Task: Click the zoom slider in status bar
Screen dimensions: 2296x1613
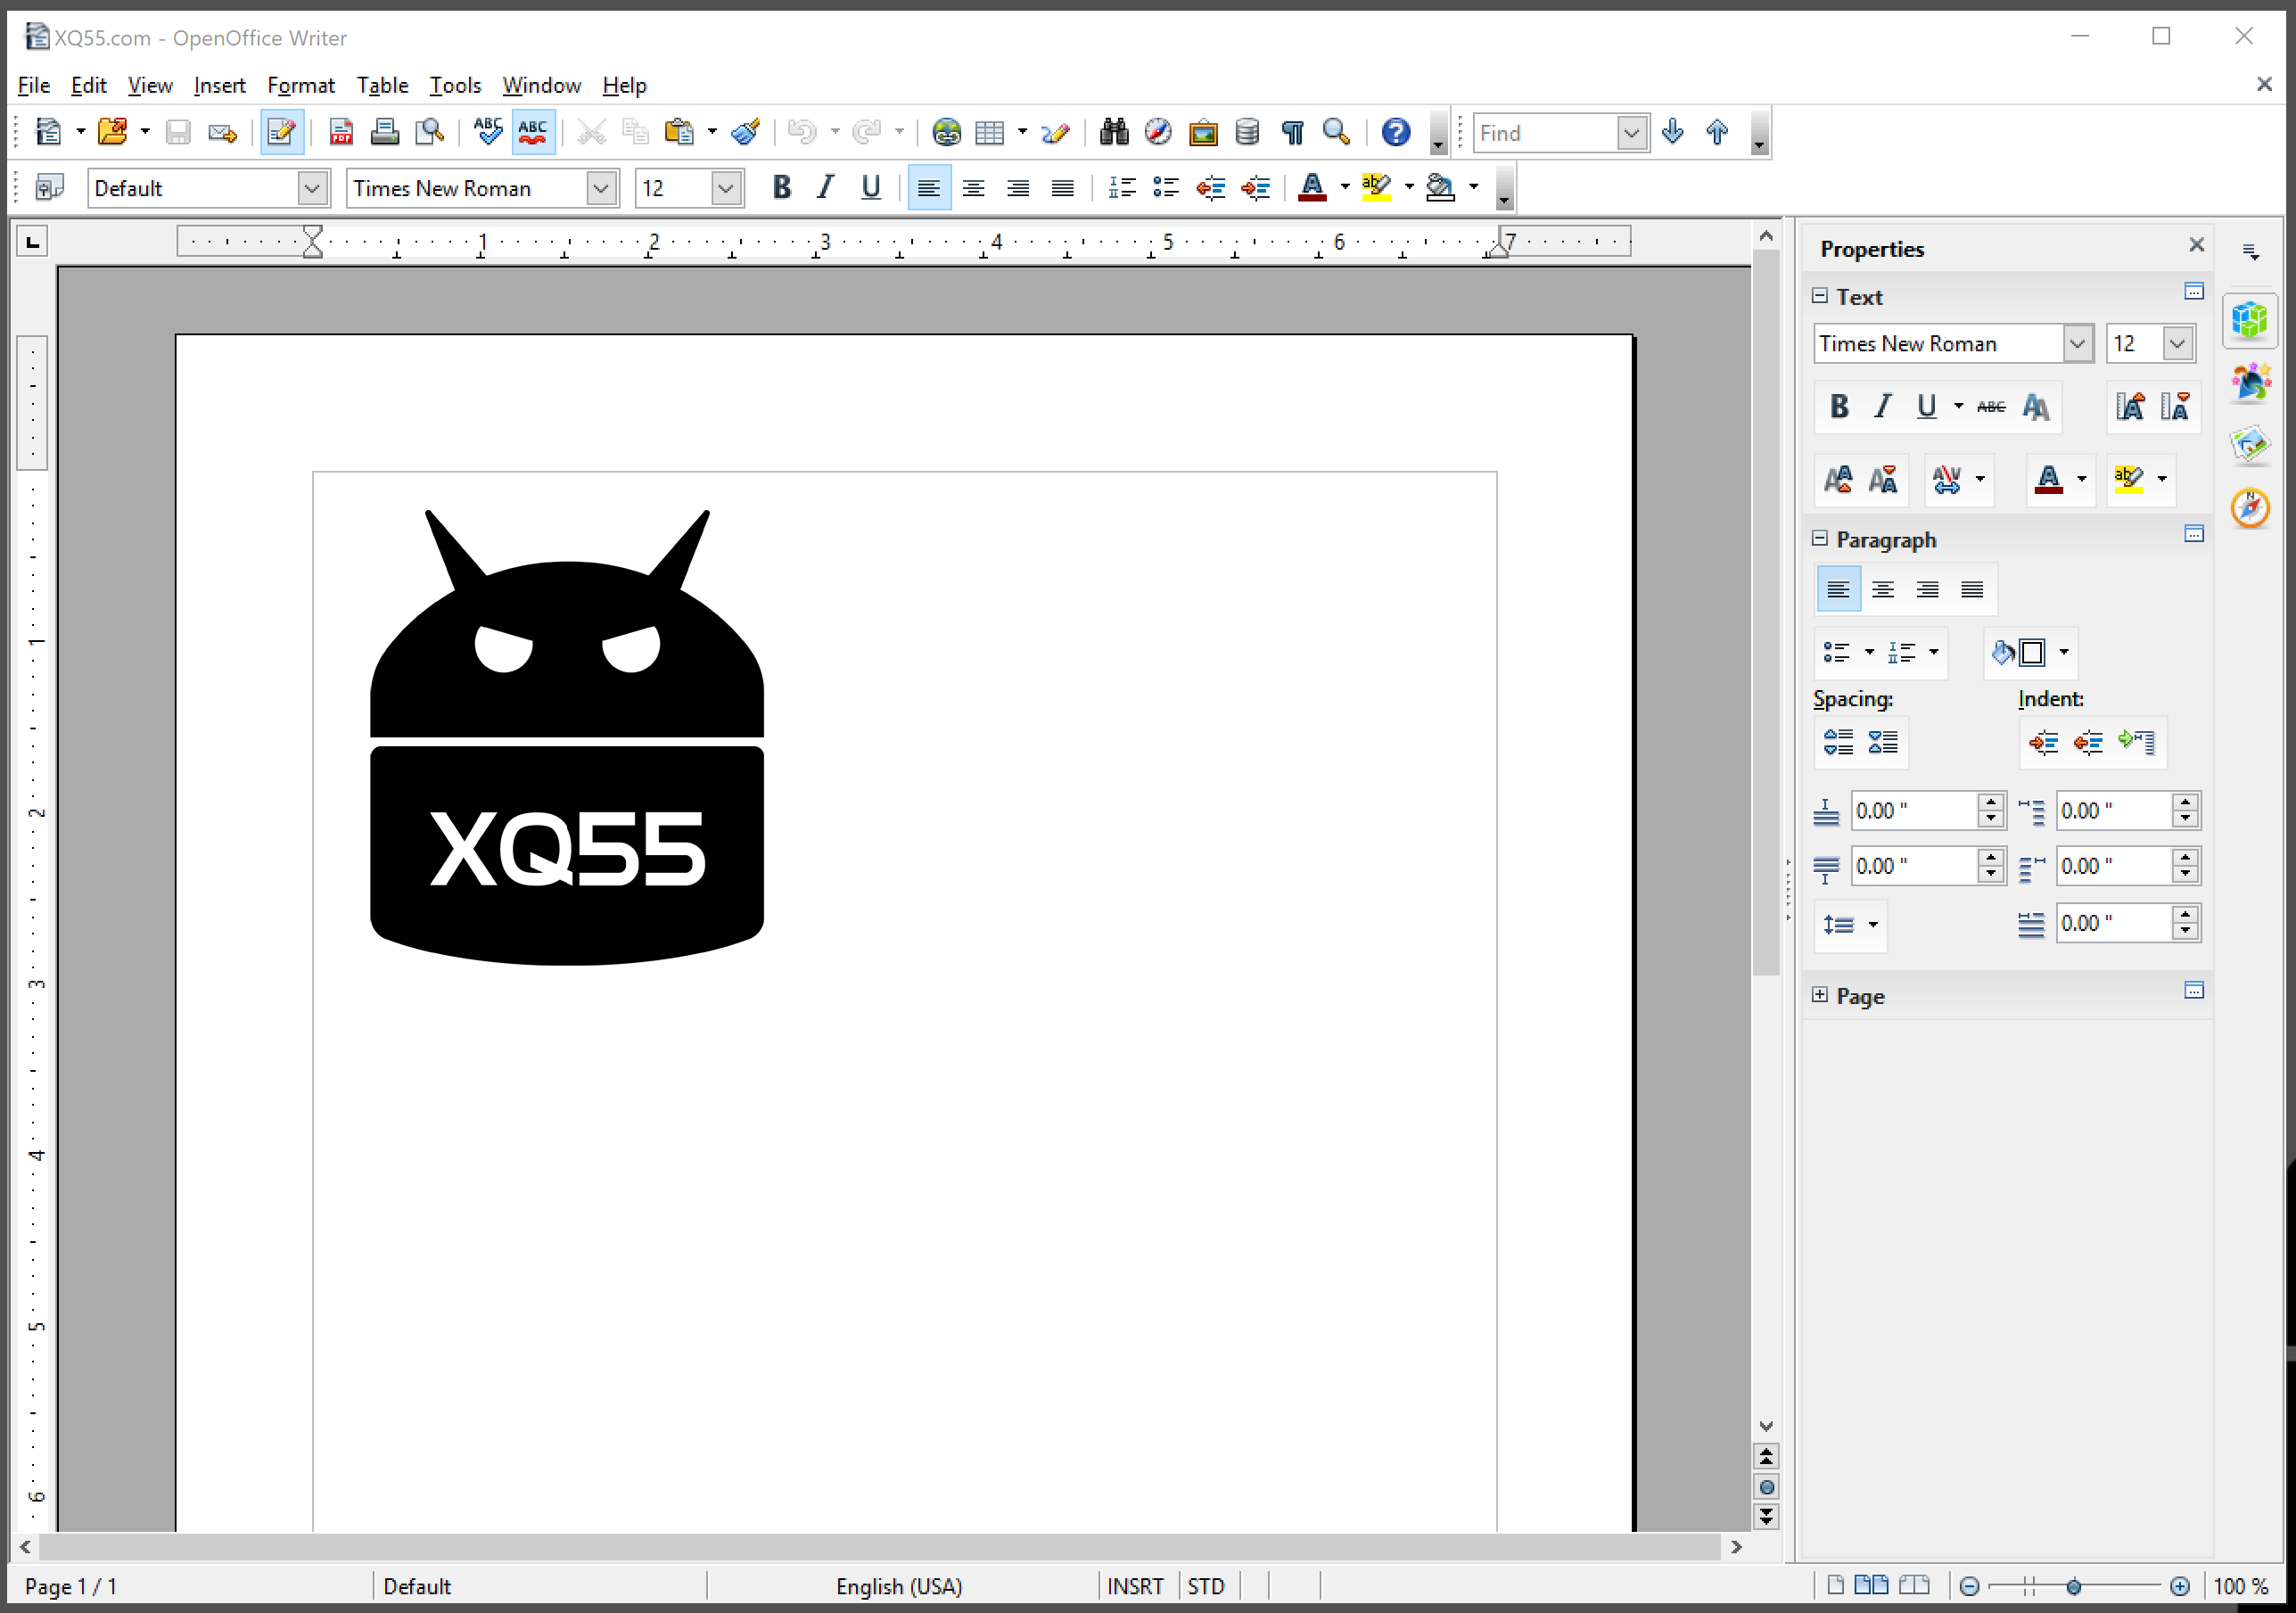Action: 2073,1586
